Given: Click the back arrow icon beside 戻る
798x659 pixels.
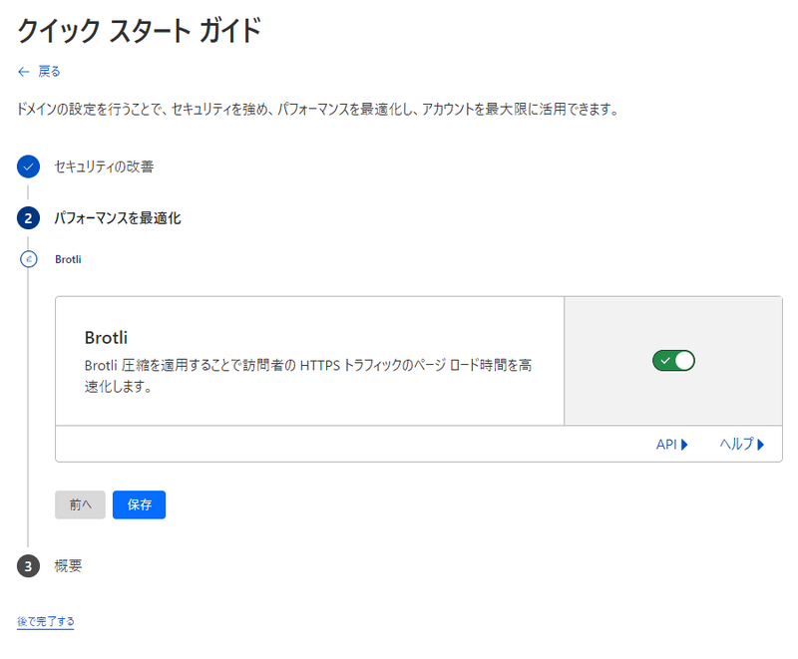Looking at the screenshot, I should (x=21, y=71).
